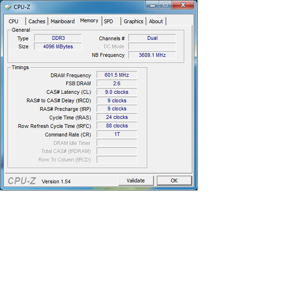307x307 pixels.
Task: Switch to the CPU tab
Action: pos(16,21)
